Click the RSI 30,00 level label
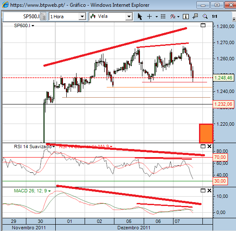The height and width of the screenshot is (231, 236). tap(220, 181)
